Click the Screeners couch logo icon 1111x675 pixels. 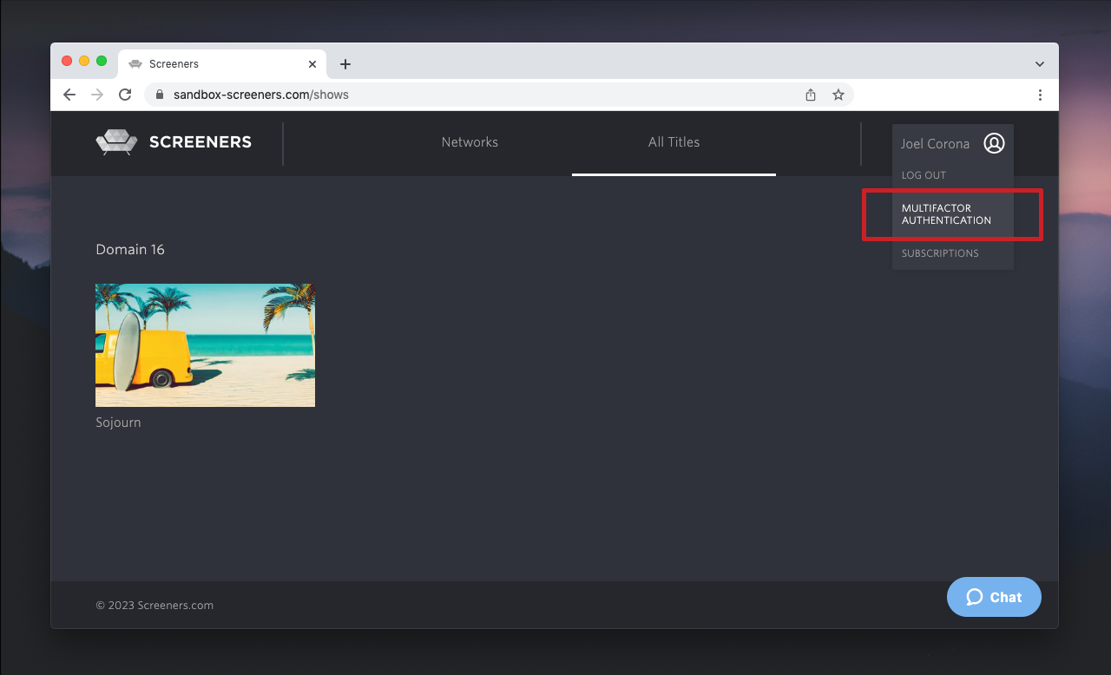coord(116,141)
